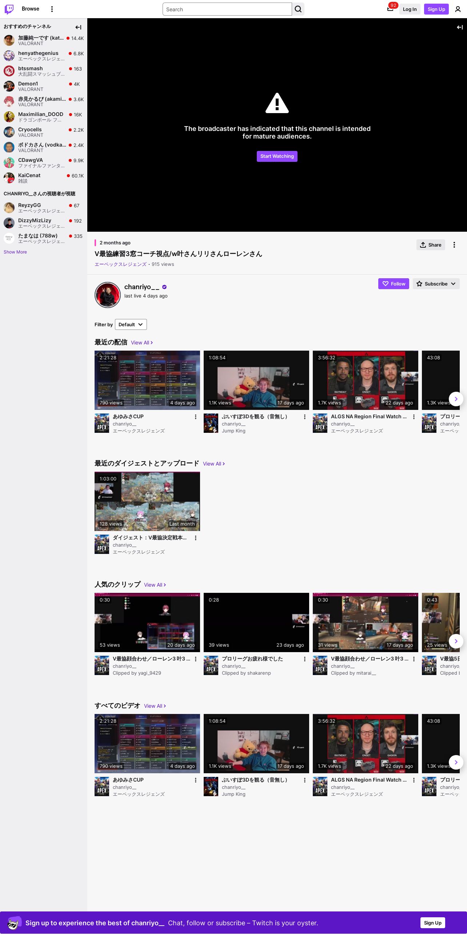View All recent broadcasts
467x934 pixels.
[x=142, y=343]
